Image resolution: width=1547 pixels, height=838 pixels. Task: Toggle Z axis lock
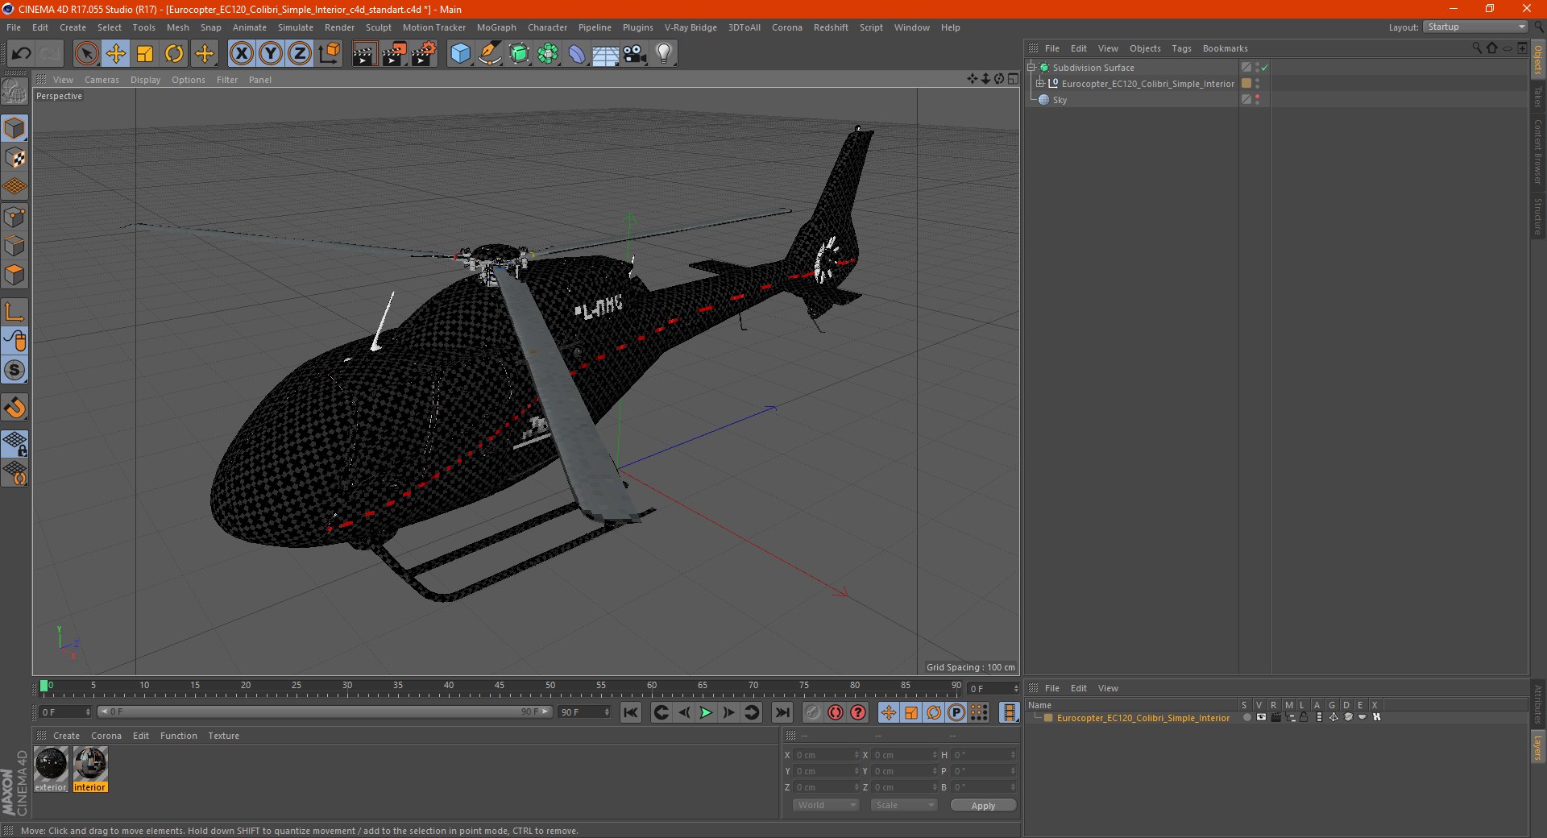pos(299,54)
